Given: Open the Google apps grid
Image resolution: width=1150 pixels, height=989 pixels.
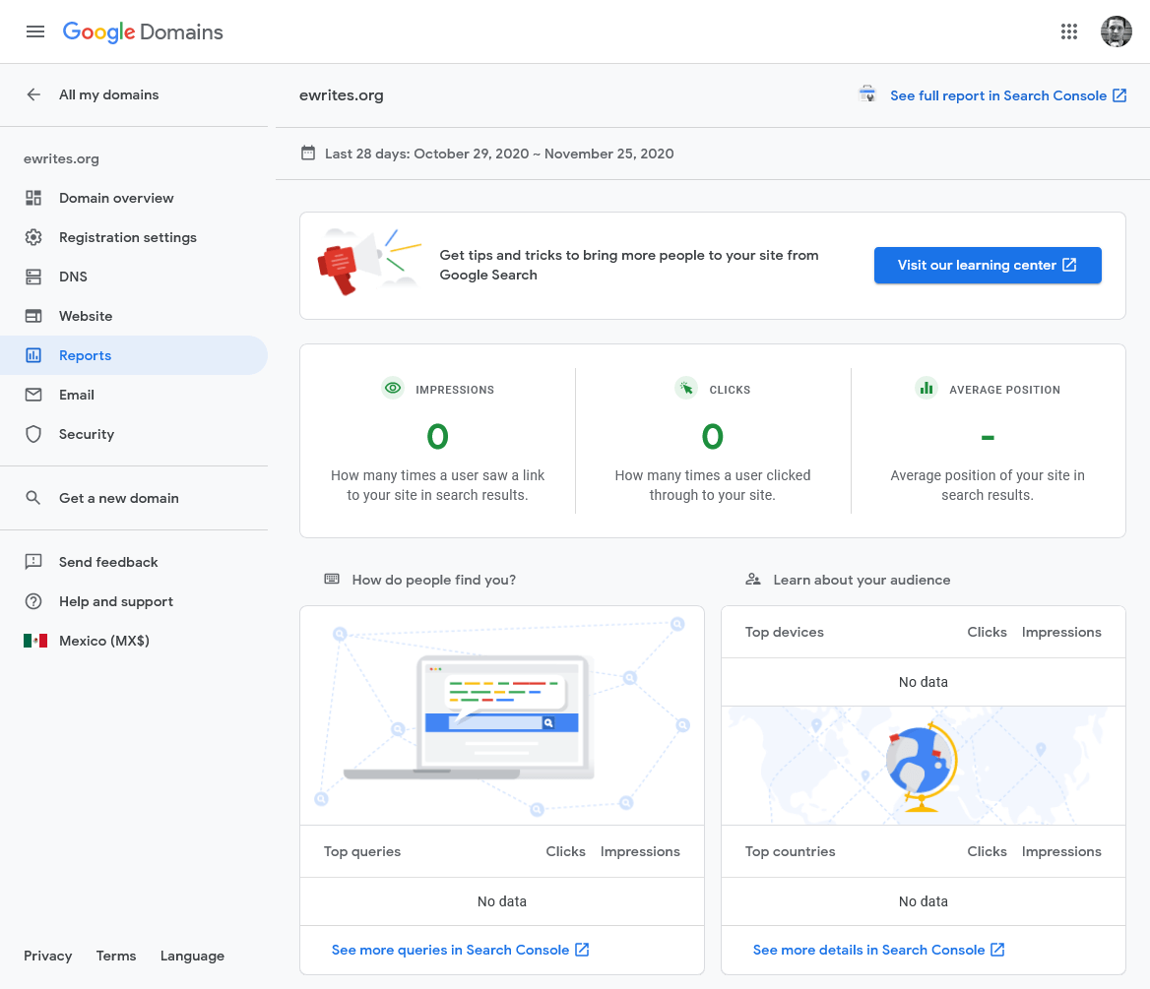Looking at the screenshot, I should pos(1068,31).
